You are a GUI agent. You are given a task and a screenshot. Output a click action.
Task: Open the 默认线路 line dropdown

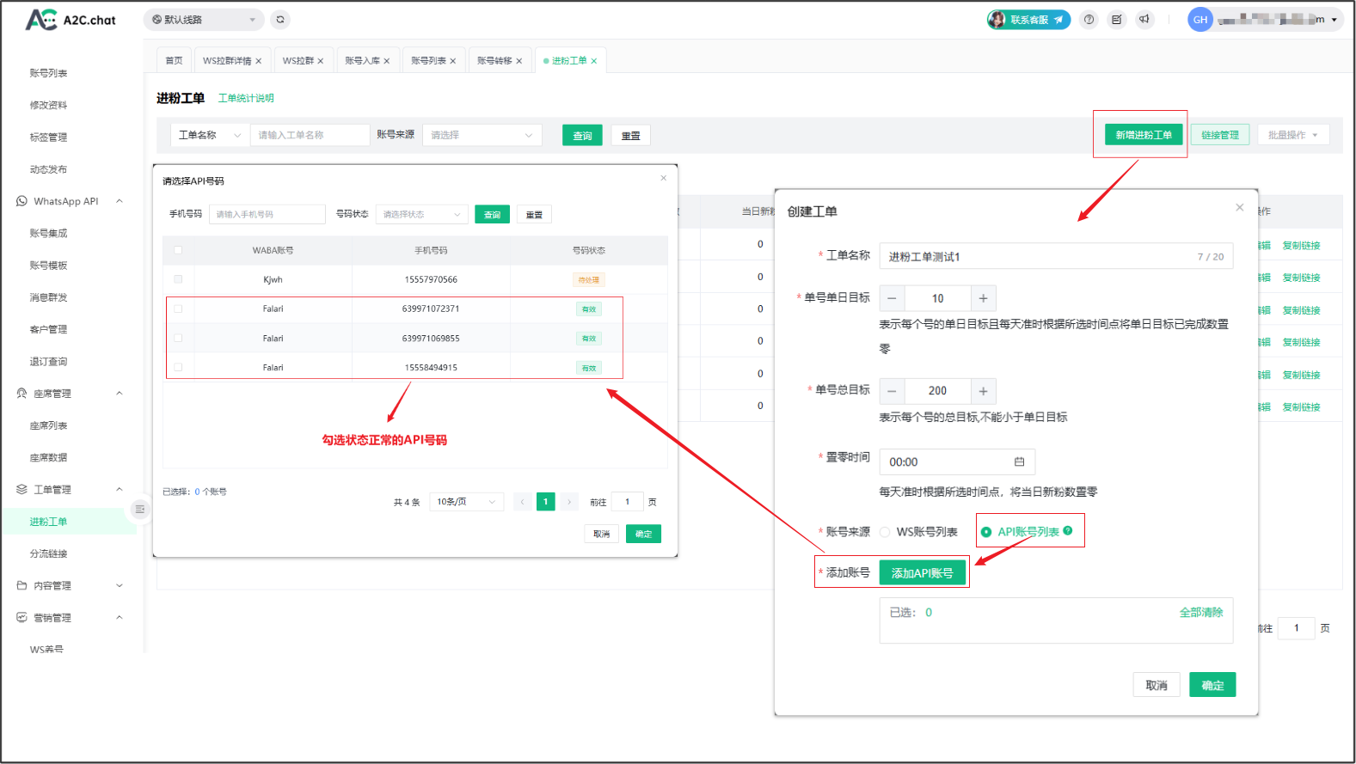click(x=204, y=20)
